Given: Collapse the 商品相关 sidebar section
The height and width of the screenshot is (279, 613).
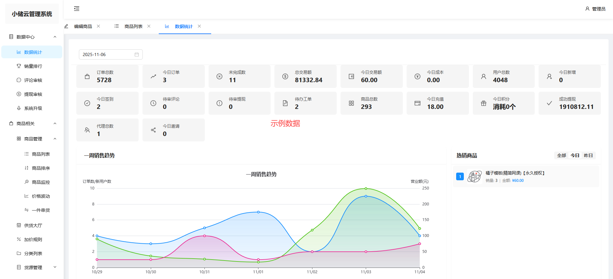Looking at the screenshot, I should pos(55,124).
